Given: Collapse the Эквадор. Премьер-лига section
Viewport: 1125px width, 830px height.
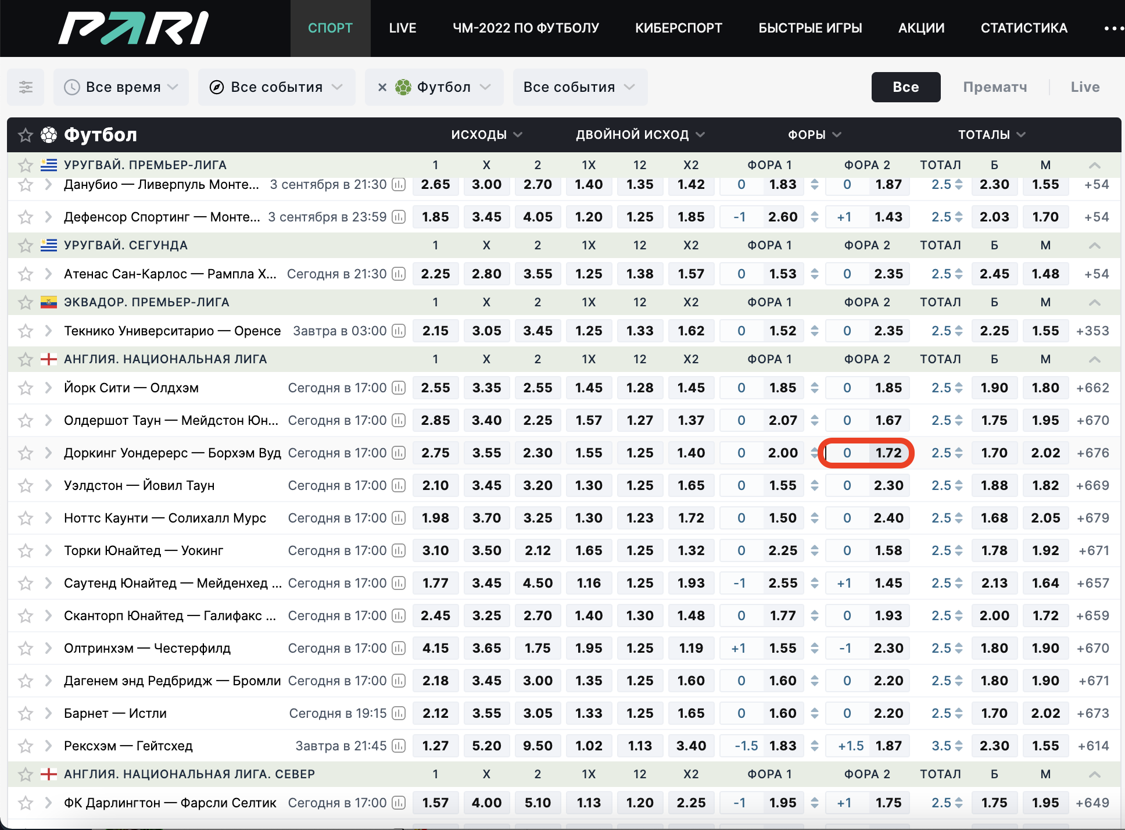Looking at the screenshot, I should pyautogui.click(x=1095, y=302).
